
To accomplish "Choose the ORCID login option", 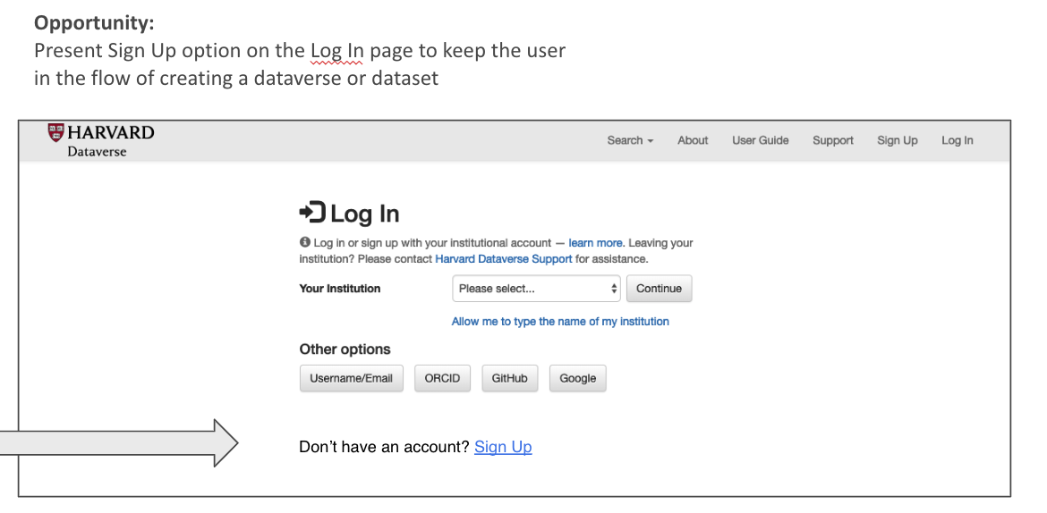I will 442,378.
